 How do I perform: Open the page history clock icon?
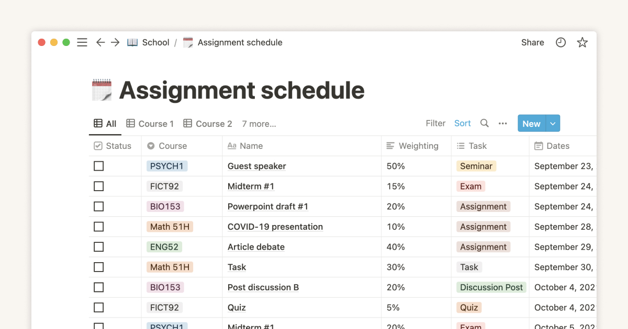[x=560, y=42]
